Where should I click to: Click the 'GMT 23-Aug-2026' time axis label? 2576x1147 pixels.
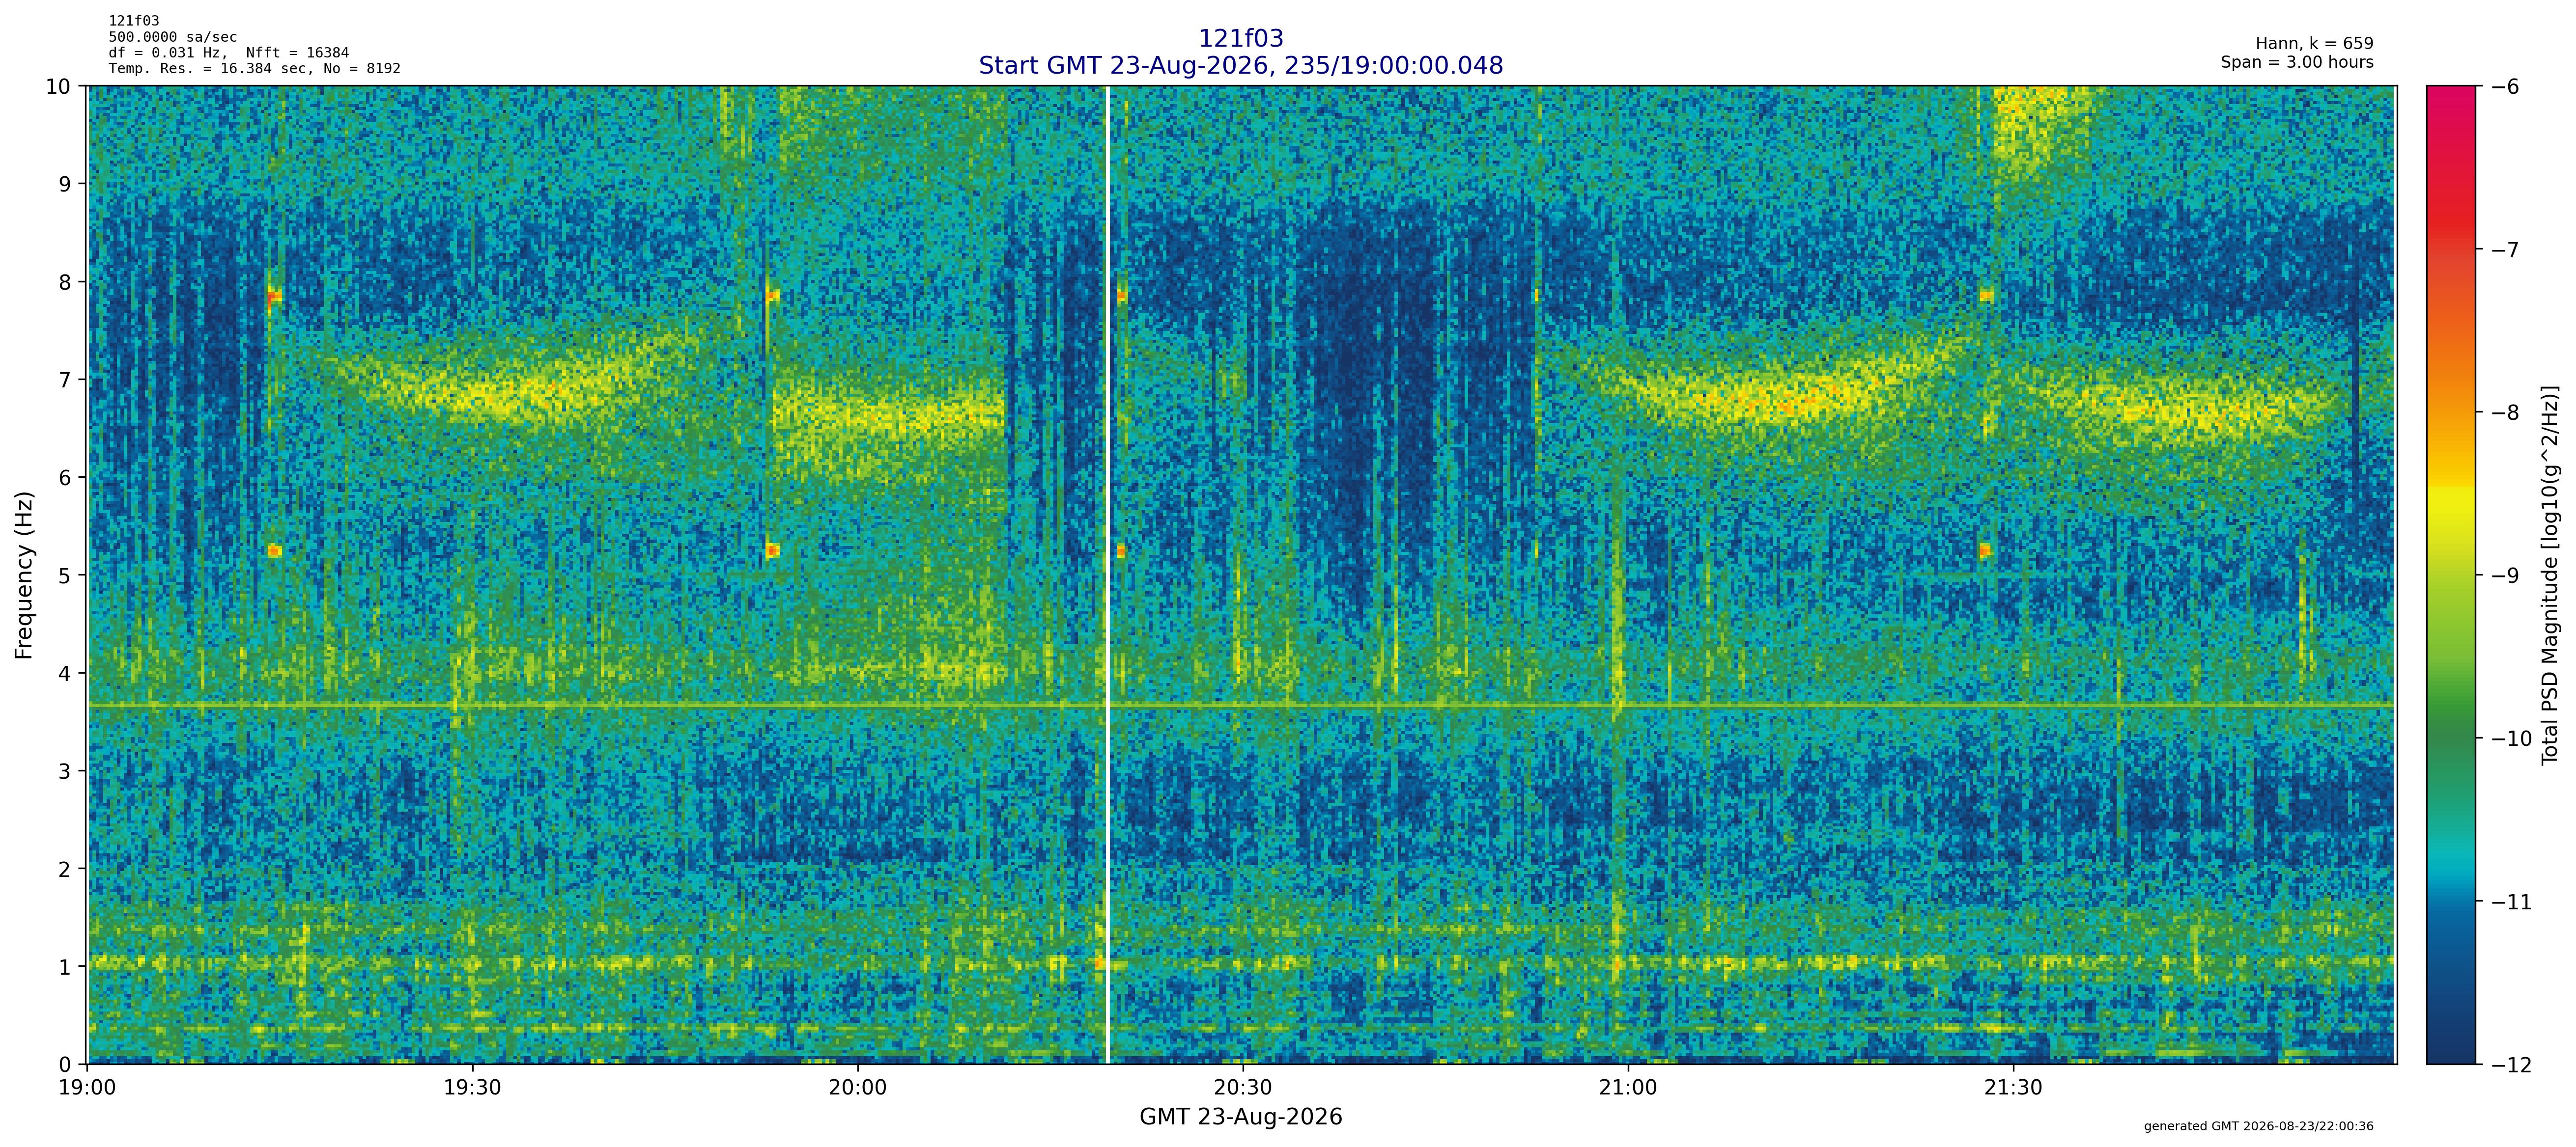[1240, 1117]
